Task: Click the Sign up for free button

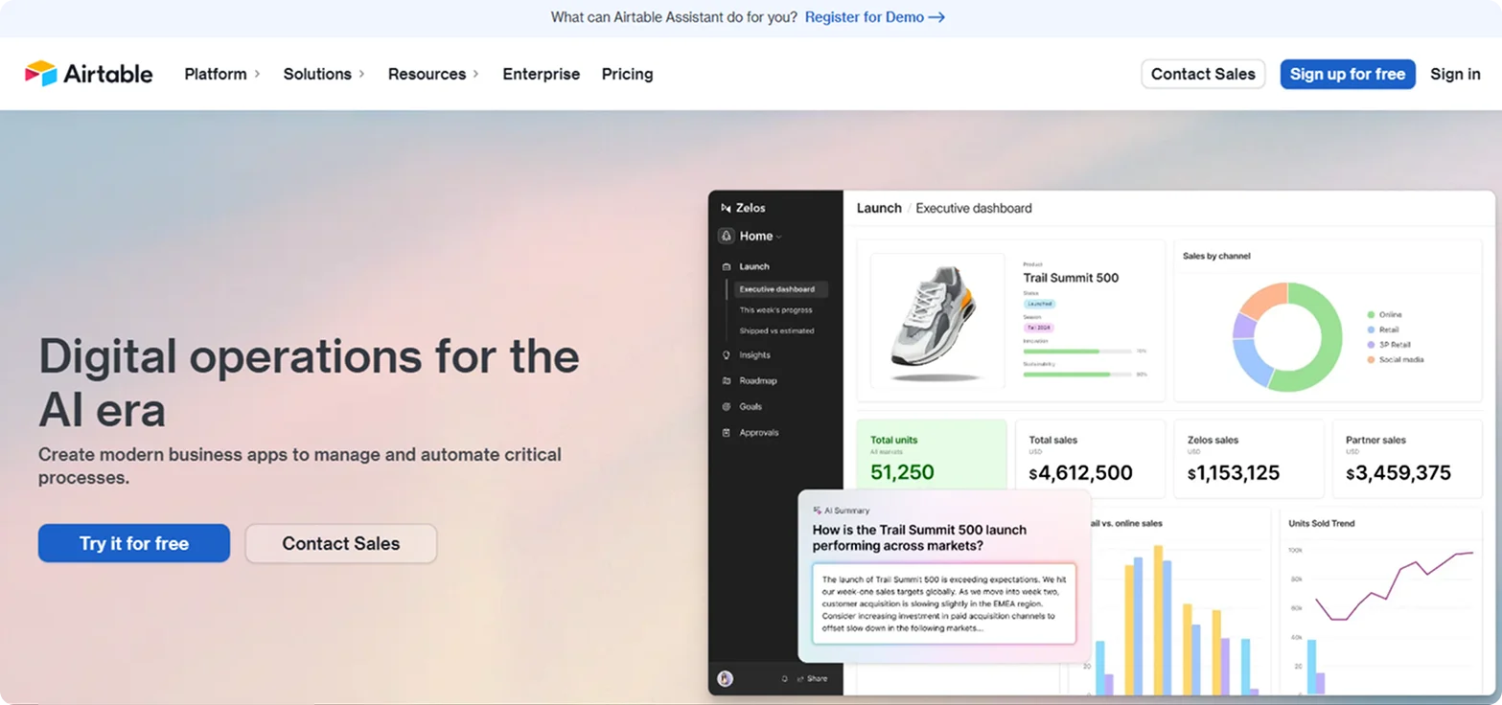Action: [1348, 74]
